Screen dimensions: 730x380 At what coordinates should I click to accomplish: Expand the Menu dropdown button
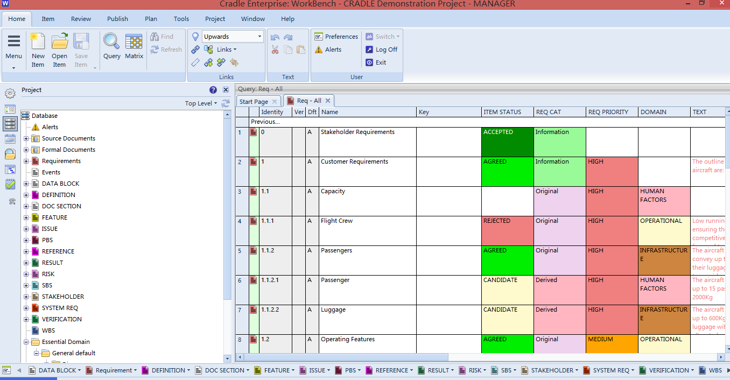pyautogui.click(x=14, y=51)
